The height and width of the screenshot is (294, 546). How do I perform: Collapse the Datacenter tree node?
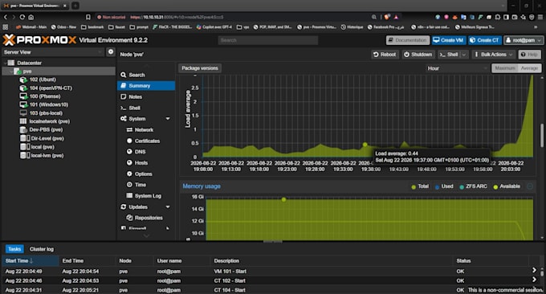click(x=5, y=63)
